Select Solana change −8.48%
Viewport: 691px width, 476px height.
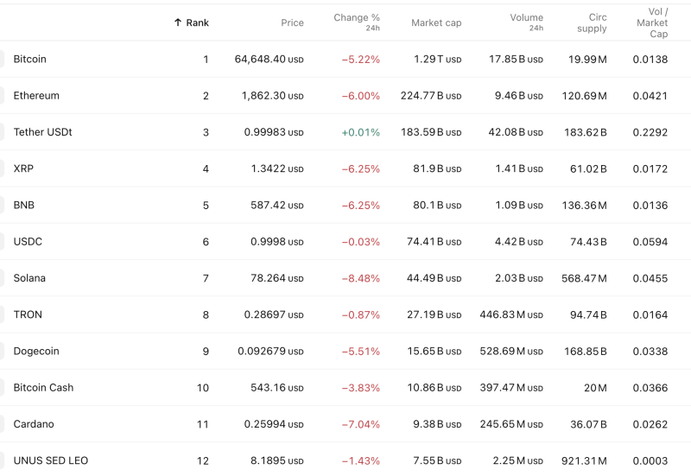click(360, 278)
